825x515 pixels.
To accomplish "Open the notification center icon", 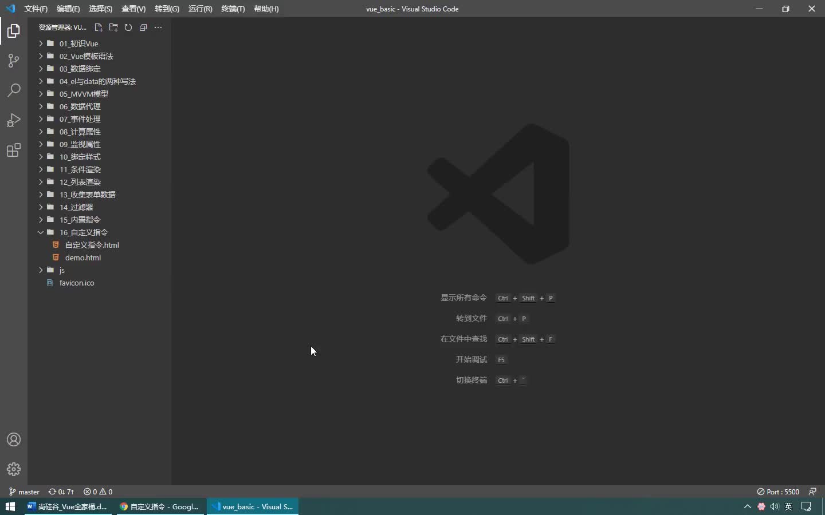I will (x=807, y=506).
